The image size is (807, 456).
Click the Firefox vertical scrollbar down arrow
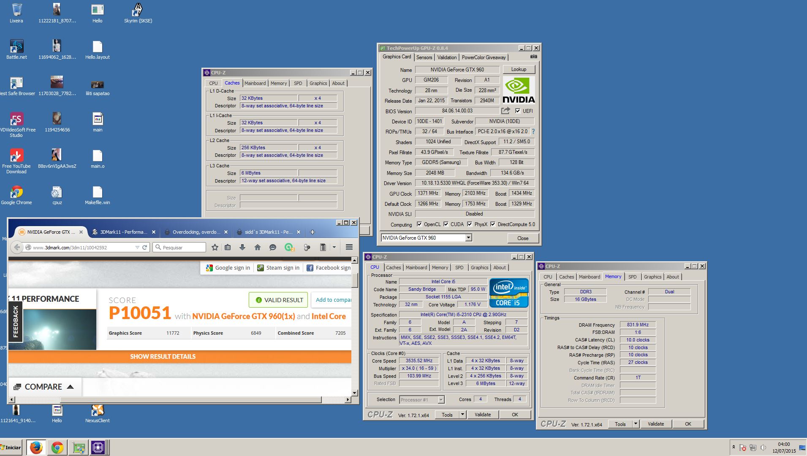(x=355, y=393)
